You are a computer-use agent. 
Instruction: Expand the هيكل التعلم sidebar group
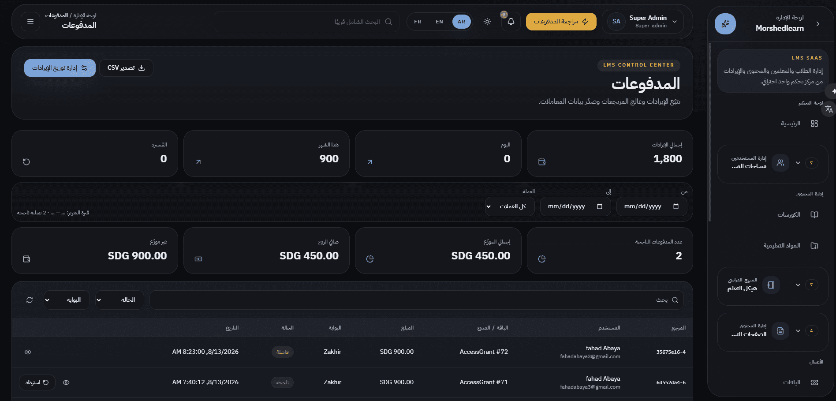click(x=798, y=285)
